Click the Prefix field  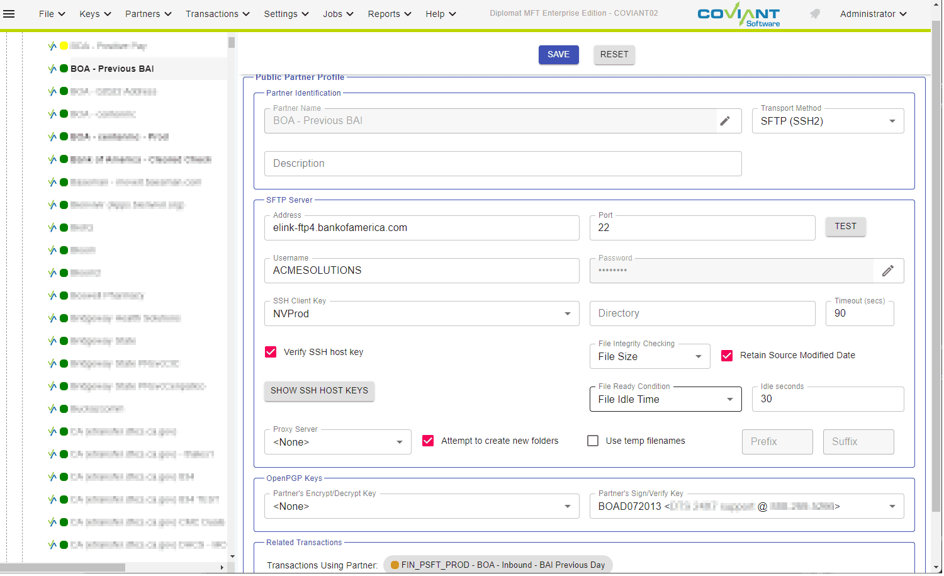(x=777, y=442)
